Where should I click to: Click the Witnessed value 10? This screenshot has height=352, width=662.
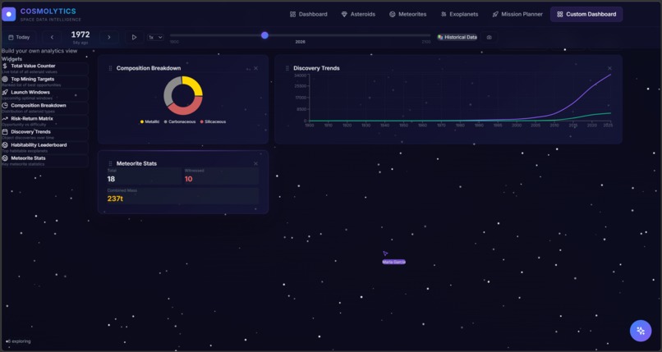(188, 179)
